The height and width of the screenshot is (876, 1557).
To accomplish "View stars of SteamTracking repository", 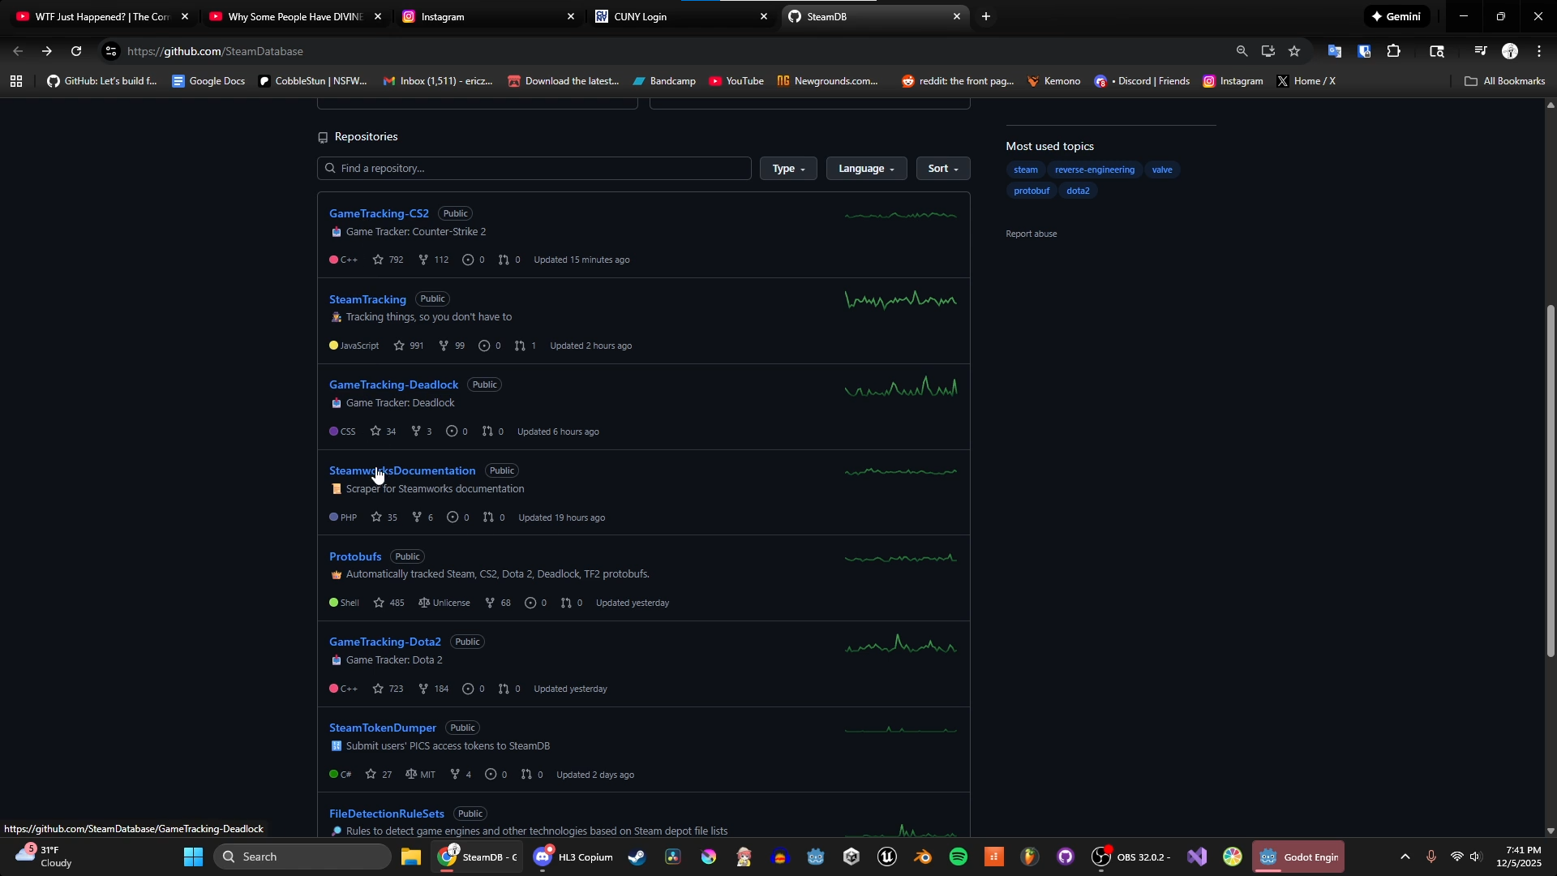I will click(409, 346).
